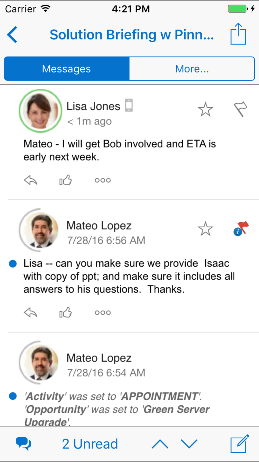The height and width of the screenshot is (462, 259).
Task: Tap the 2 Unread link
Action: [90, 444]
